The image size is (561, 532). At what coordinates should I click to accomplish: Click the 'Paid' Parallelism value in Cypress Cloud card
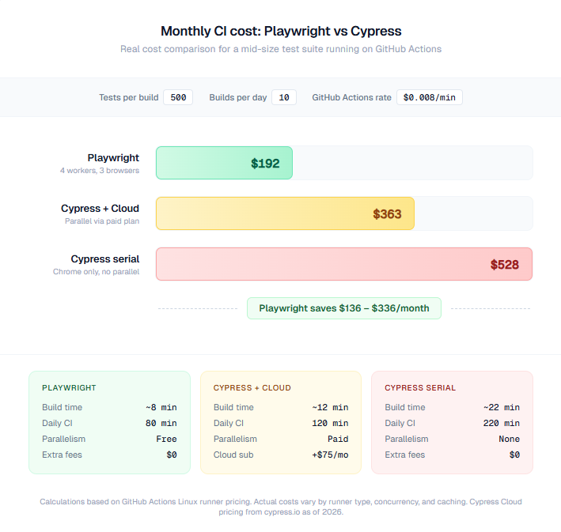click(338, 439)
